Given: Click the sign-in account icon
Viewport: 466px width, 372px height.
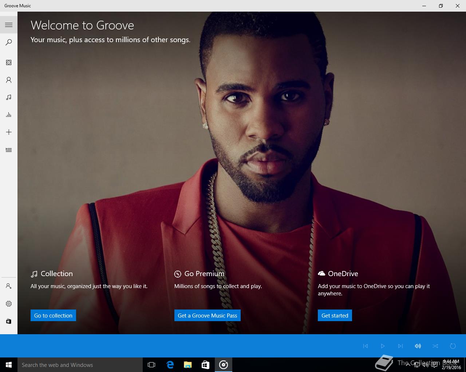Looking at the screenshot, I should pyautogui.click(x=9, y=286).
